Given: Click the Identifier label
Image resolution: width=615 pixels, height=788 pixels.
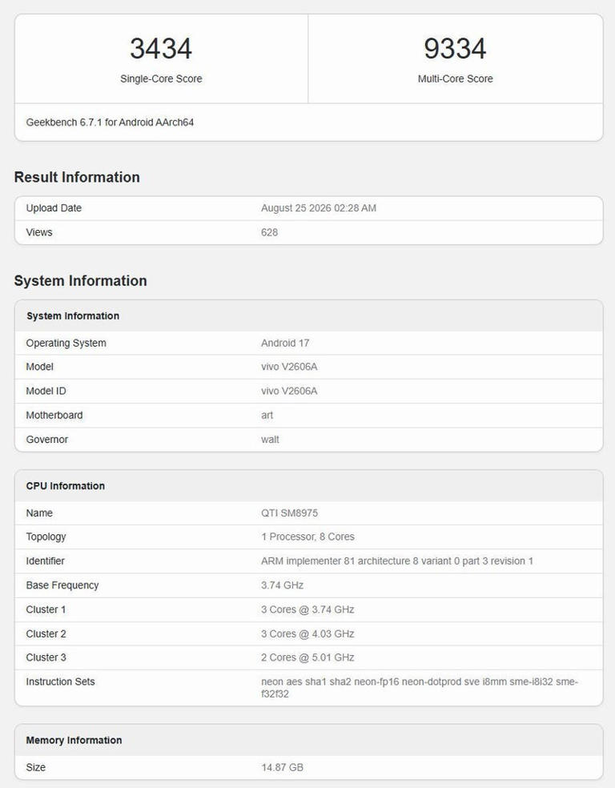Looking at the screenshot, I should point(45,561).
